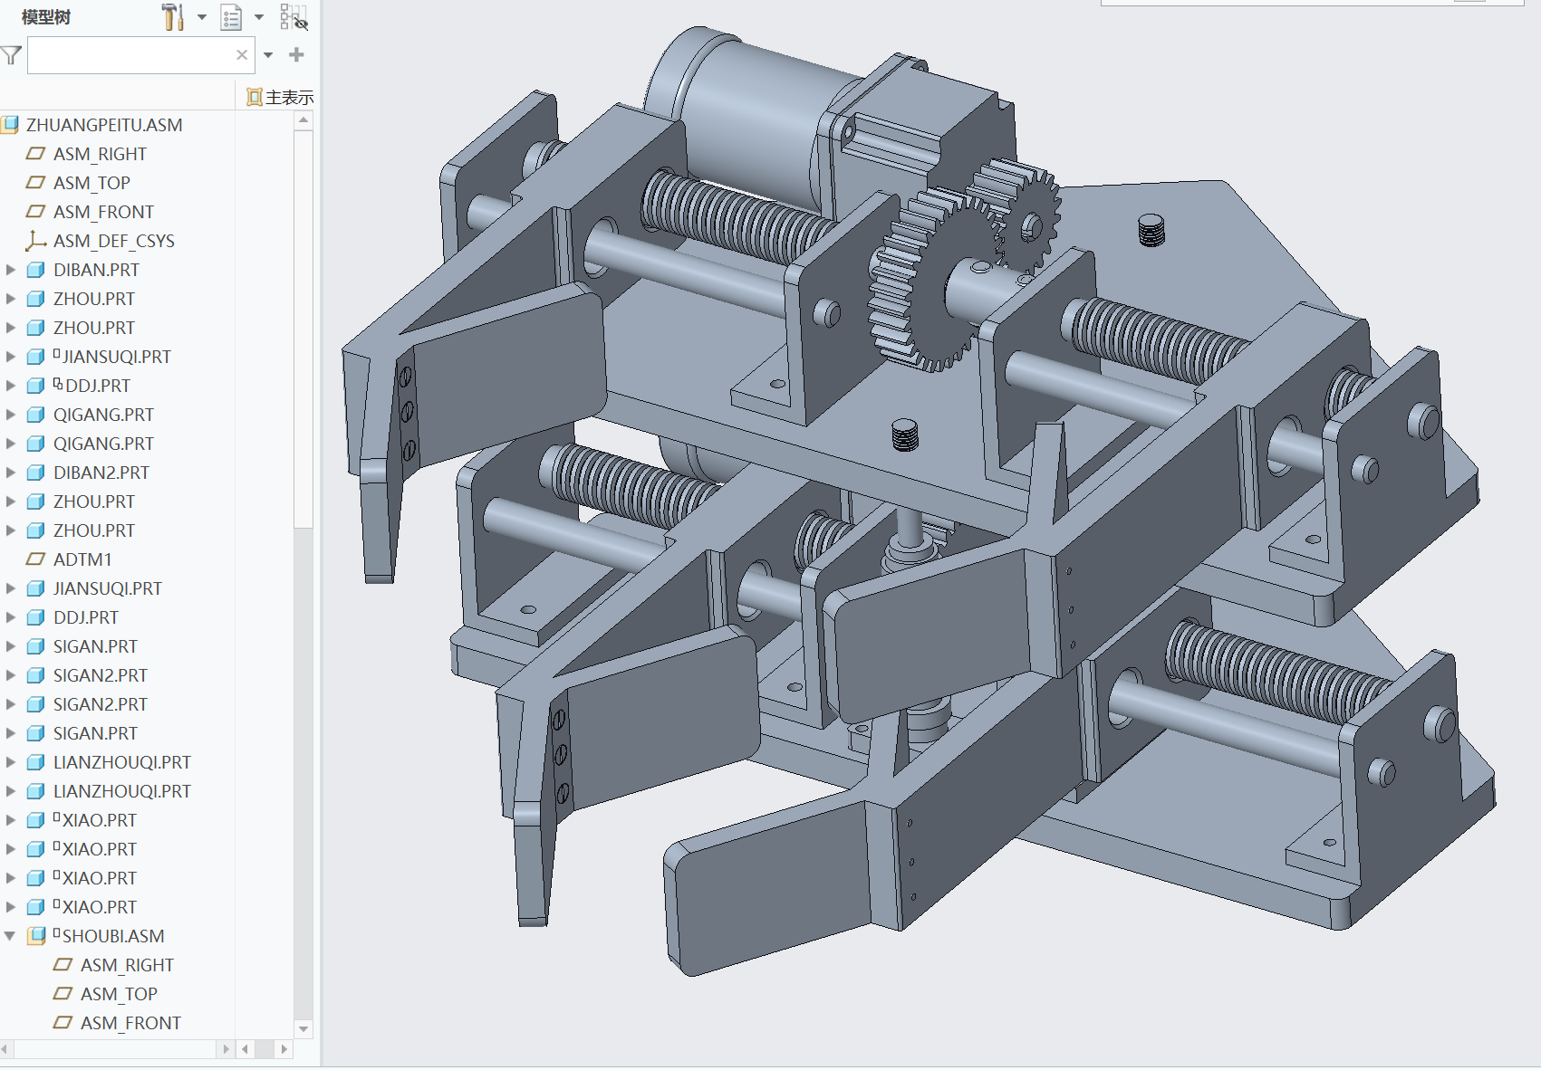Clear the model tree search field
Viewport: 1541px width, 1070px height.
point(242,55)
